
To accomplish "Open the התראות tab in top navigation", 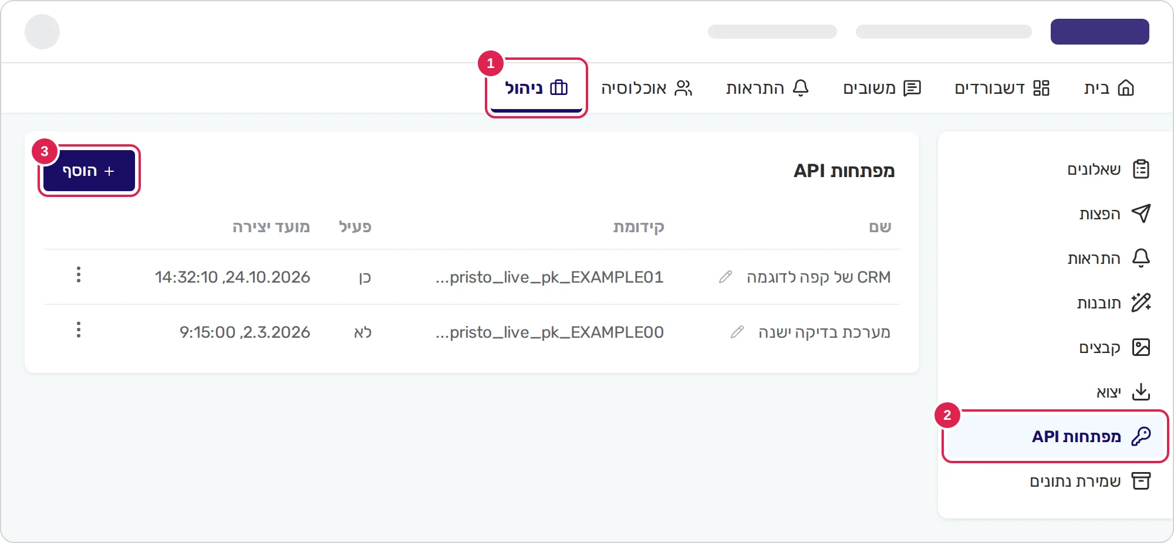I will click(x=768, y=88).
